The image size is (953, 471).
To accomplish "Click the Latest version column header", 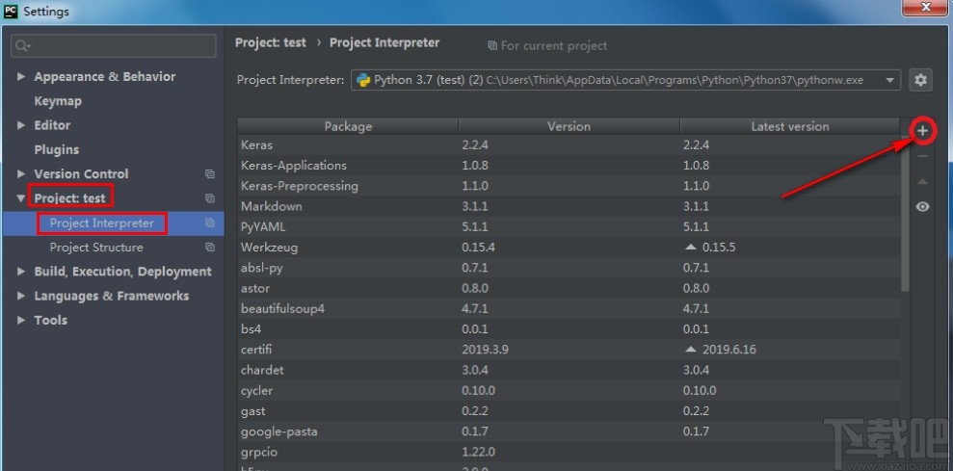I will click(789, 126).
